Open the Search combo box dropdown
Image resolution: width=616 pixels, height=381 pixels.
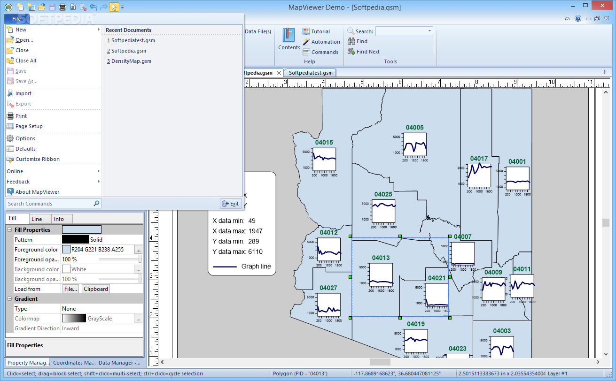click(429, 31)
